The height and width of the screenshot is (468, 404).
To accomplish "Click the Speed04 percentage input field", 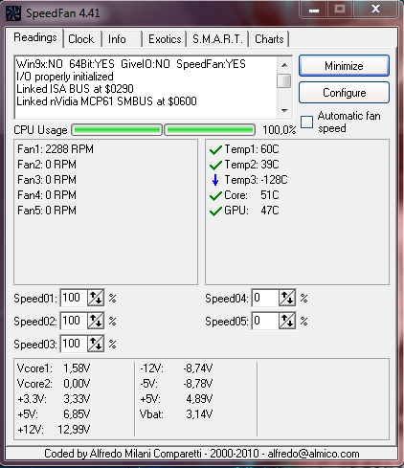I will click(x=265, y=298).
